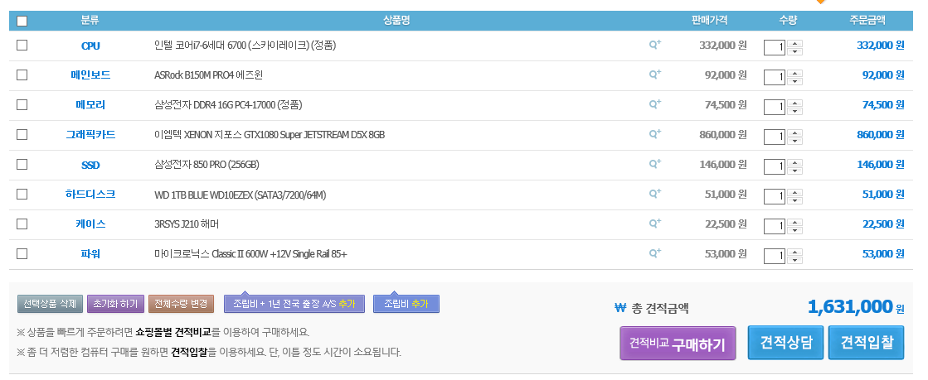Check the CPU row checkbox
The width and height of the screenshot is (928, 380).
tap(22, 45)
